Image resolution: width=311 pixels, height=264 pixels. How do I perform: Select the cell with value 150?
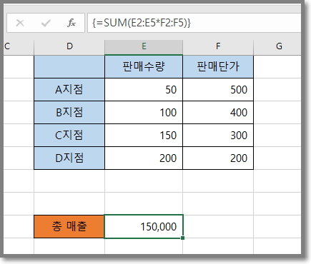tap(144, 136)
